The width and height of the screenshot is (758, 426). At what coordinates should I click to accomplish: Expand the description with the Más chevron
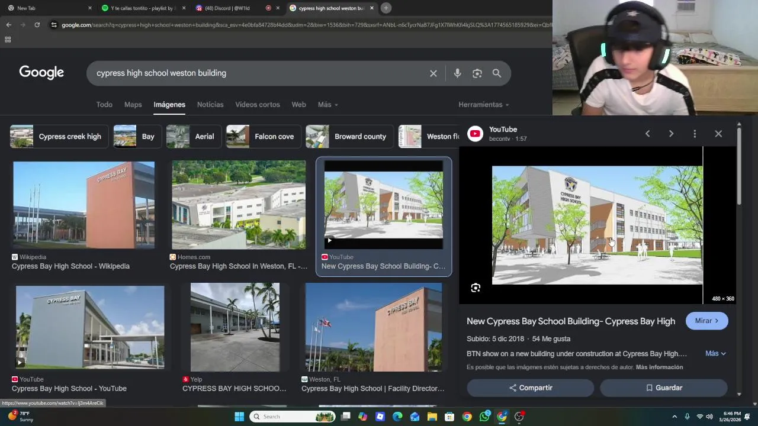tap(715, 353)
